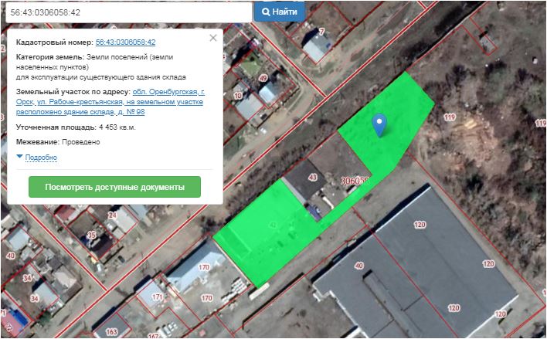
Task: Select building numbered 43 on map
Action: 313,178
